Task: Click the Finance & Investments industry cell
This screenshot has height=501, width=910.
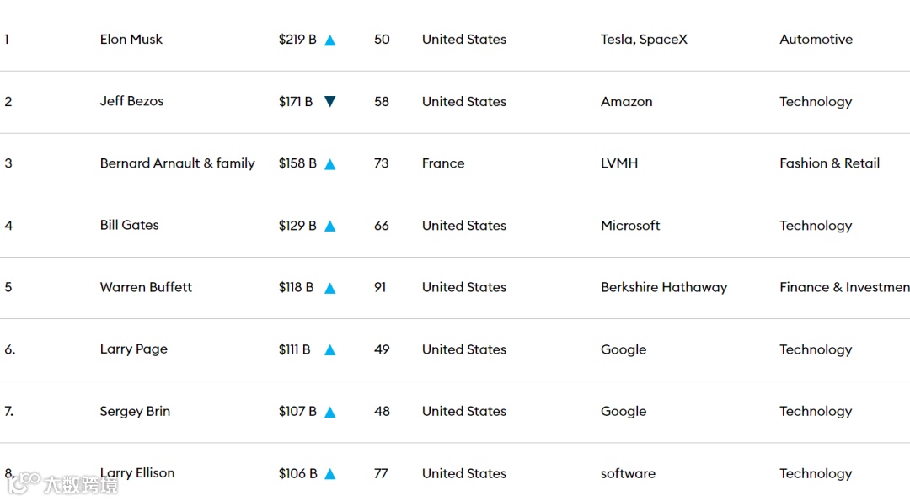Action: pyautogui.click(x=844, y=287)
